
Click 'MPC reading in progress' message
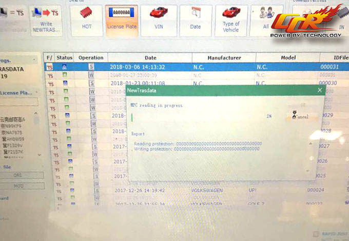click(x=157, y=106)
